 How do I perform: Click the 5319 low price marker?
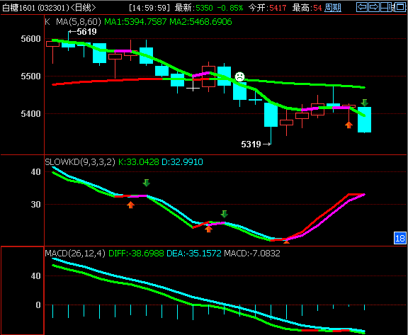(256, 144)
